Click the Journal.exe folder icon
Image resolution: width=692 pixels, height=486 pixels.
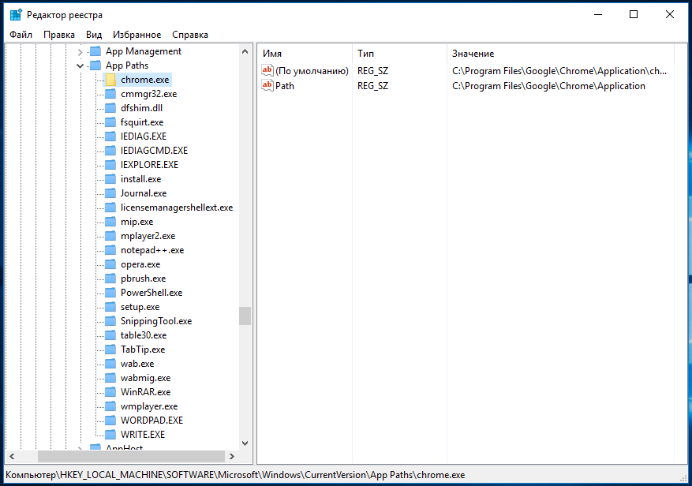click(x=110, y=193)
